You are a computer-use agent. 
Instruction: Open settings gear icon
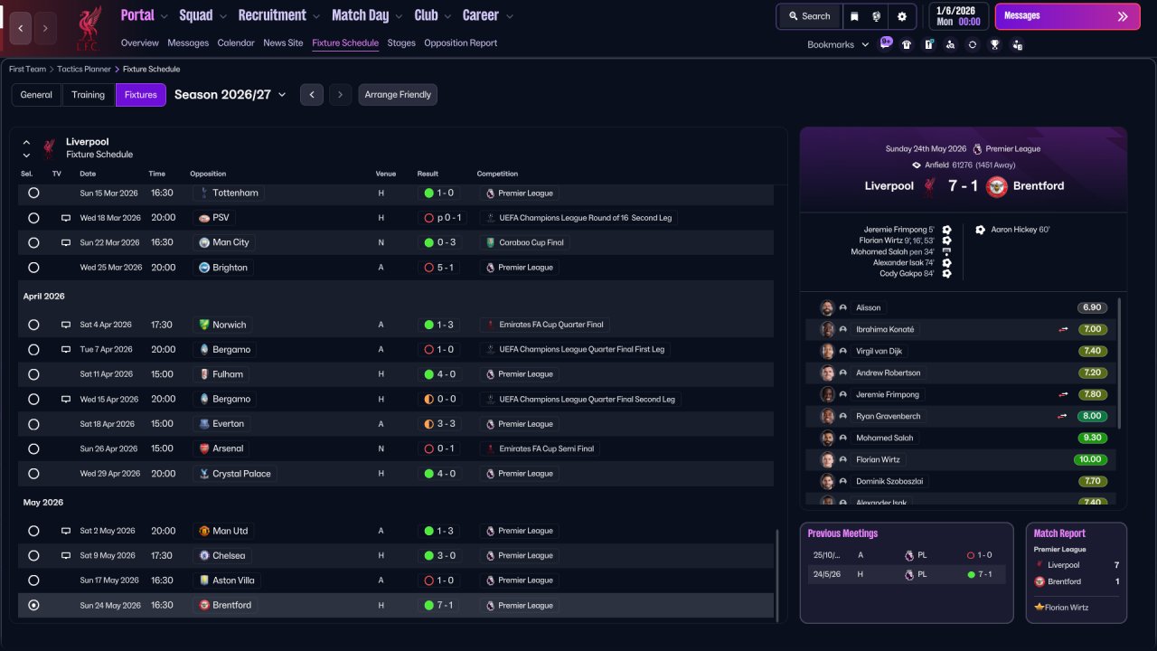click(x=901, y=16)
